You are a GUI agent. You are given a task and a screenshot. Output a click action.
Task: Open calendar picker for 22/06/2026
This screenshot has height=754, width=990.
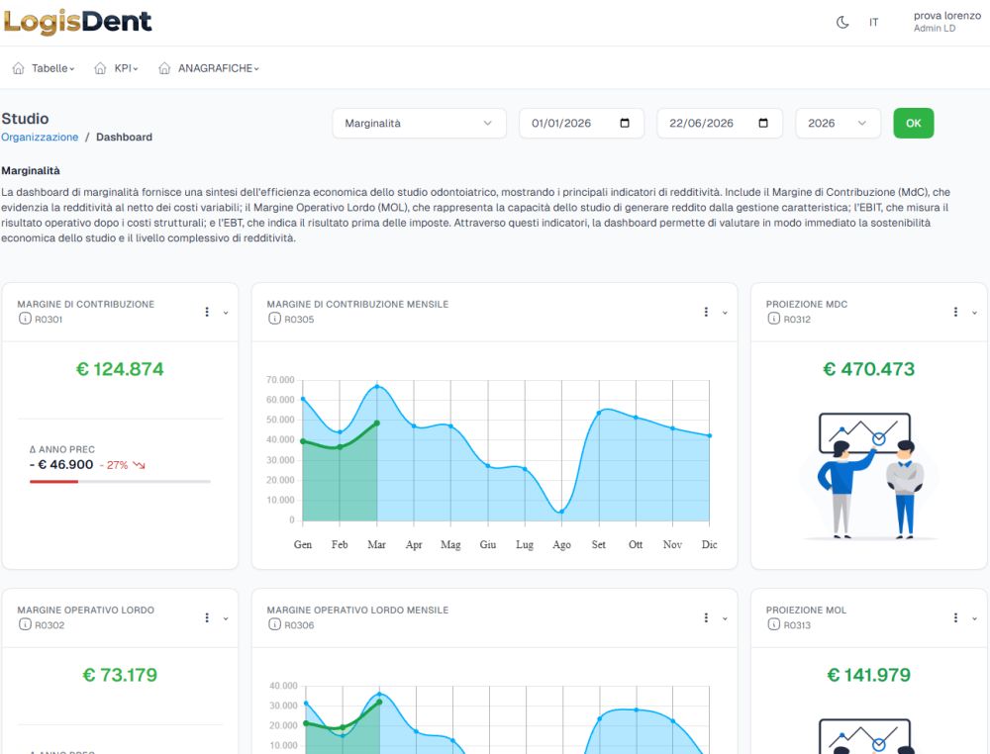pos(763,123)
